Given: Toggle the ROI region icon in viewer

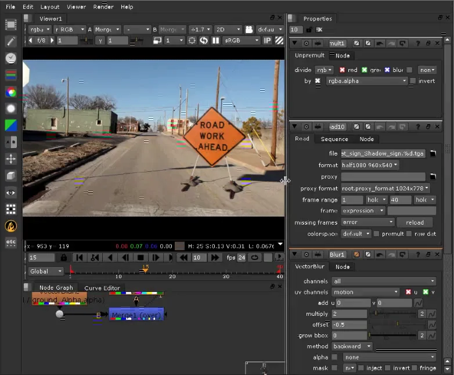Looking at the screenshot, I should tap(192, 41).
